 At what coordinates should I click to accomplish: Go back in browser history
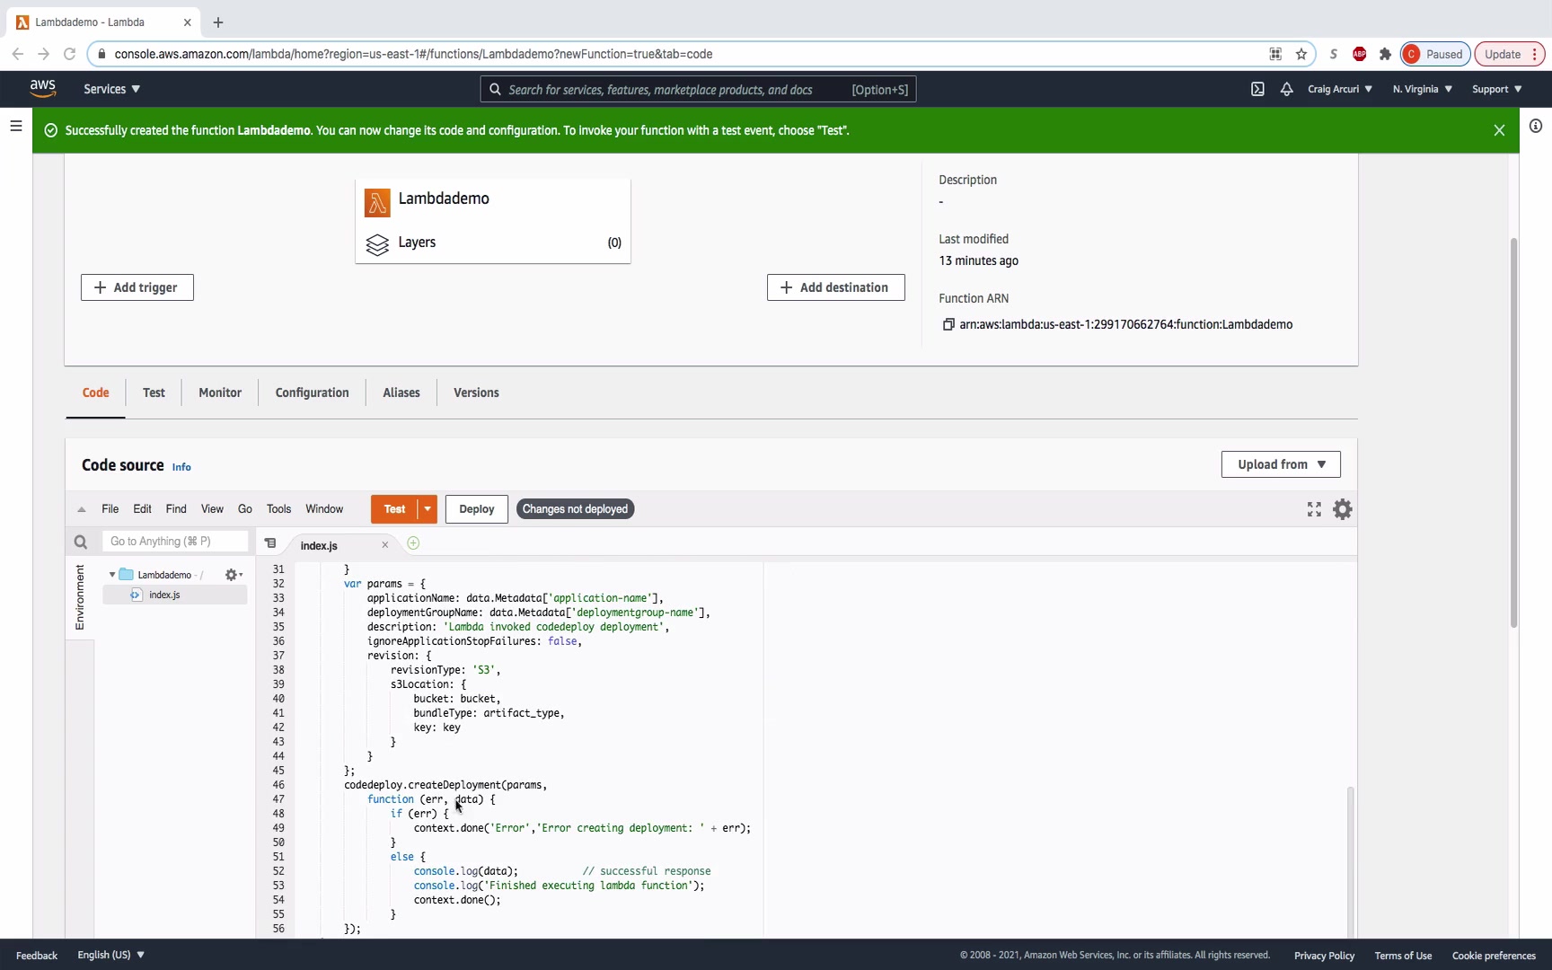tap(17, 54)
